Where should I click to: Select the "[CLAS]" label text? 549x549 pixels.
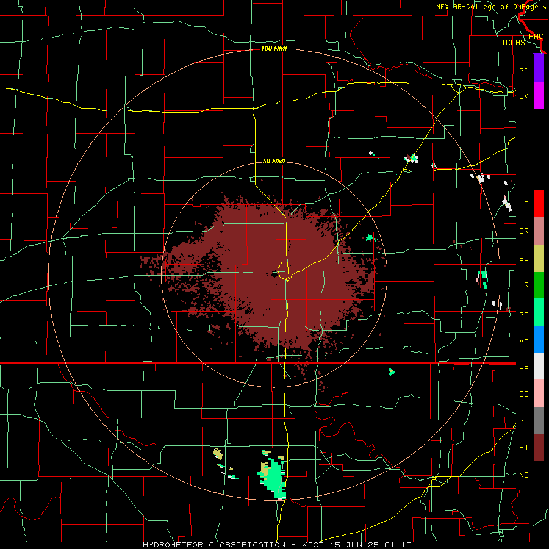click(x=515, y=42)
